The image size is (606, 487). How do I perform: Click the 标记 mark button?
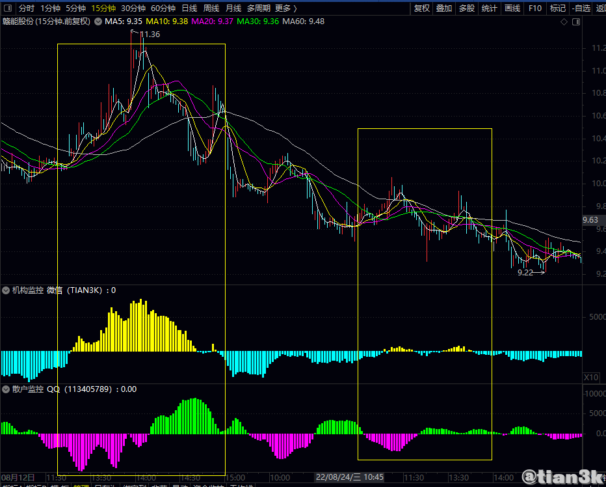click(558, 8)
